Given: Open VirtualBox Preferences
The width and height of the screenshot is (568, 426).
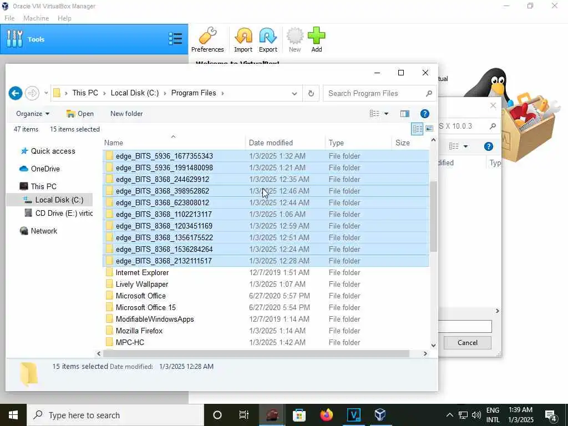Looking at the screenshot, I should [207, 40].
